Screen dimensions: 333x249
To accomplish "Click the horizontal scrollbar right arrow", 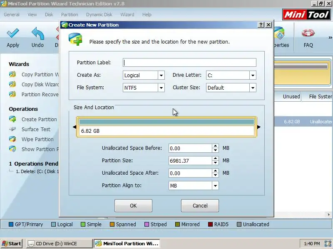I will click(x=329, y=215).
